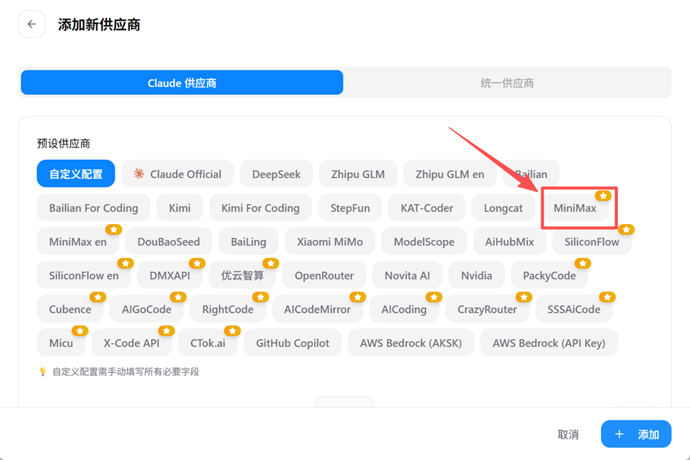Select the AICoding preset

[x=404, y=310]
